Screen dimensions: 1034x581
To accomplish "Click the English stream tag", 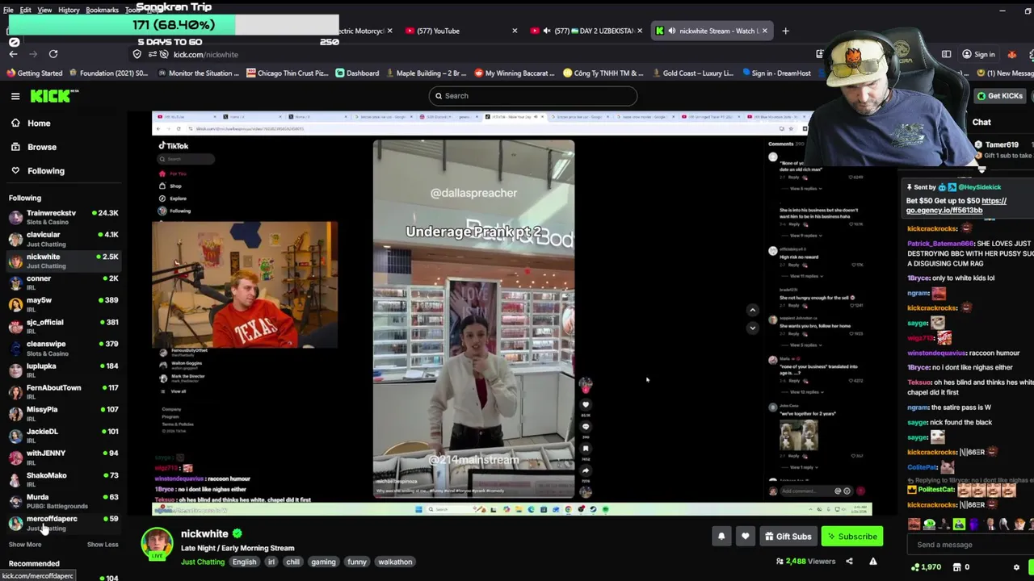I will point(244,562).
